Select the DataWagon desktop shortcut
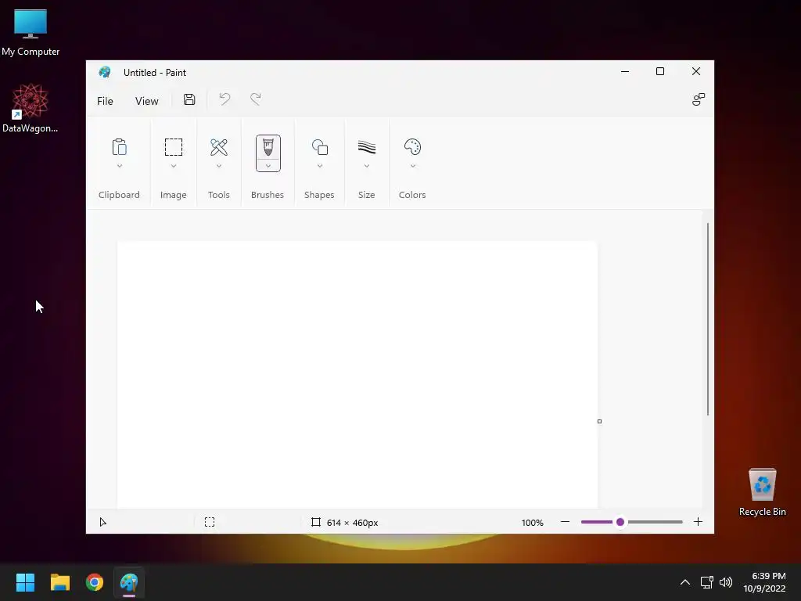The width and height of the screenshot is (801, 601). pyautogui.click(x=31, y=108)
